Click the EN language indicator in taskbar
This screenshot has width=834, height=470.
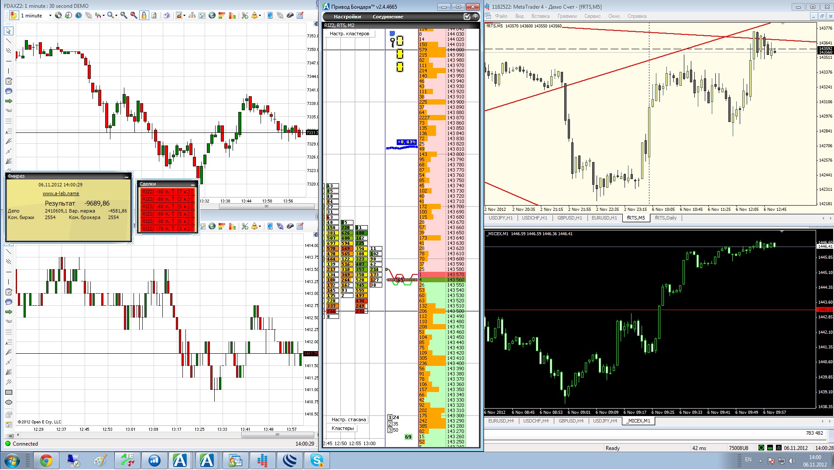748,460
